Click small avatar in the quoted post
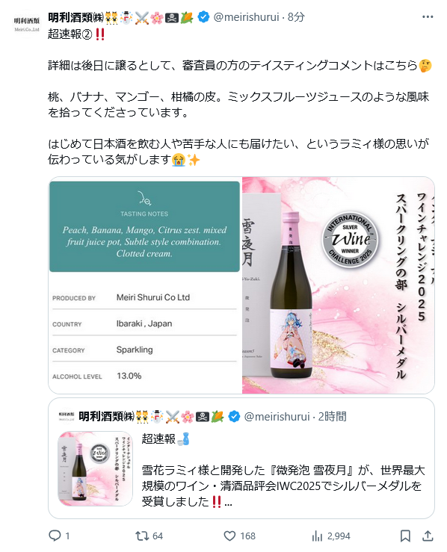The image size is (447, 552). (x=67, y=417)
